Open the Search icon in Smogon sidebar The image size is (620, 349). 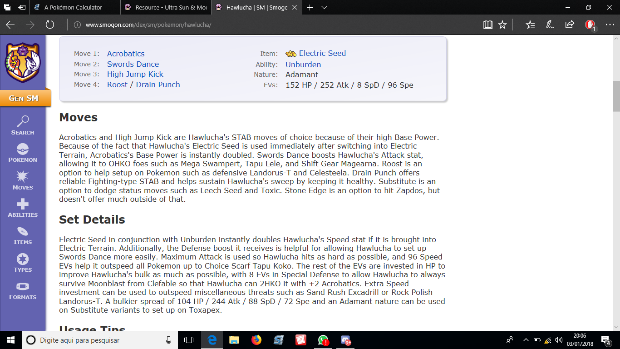(23, 121)
